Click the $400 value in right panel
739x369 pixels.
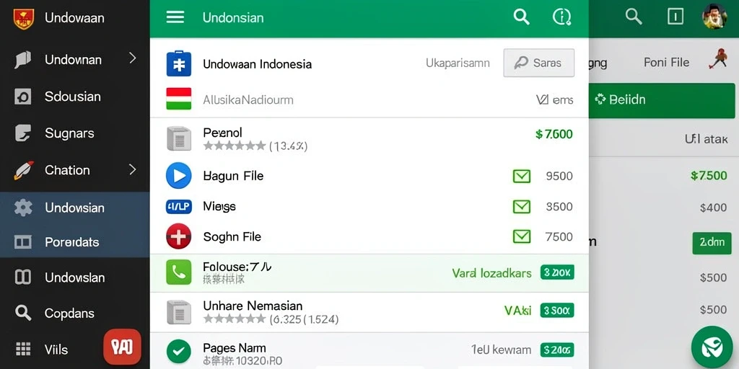pos(713,208)
